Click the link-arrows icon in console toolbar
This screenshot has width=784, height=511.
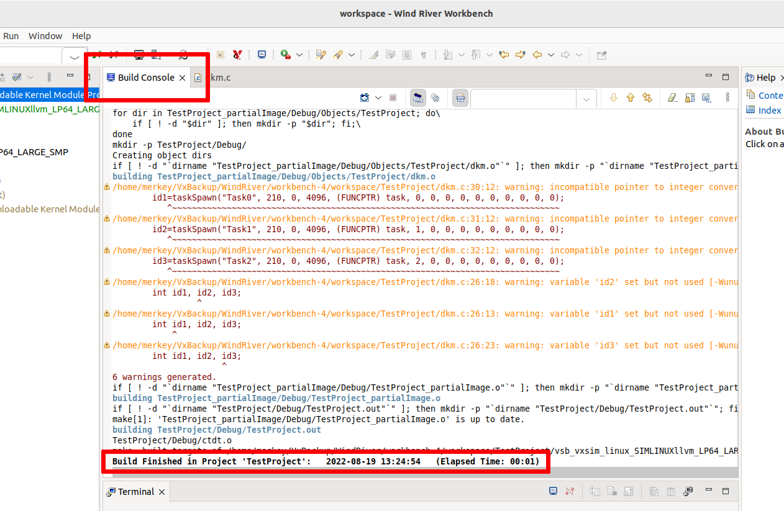click(647, 97)
